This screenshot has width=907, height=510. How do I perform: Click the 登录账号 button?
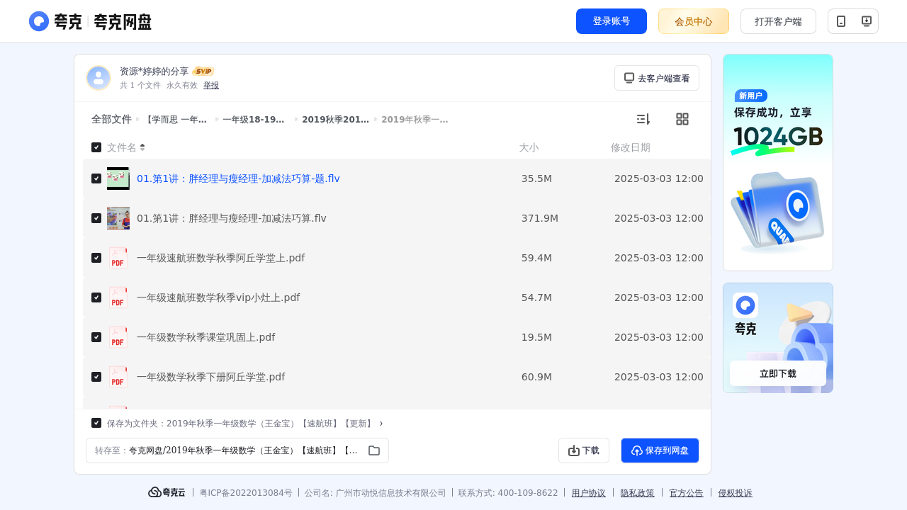612,21
